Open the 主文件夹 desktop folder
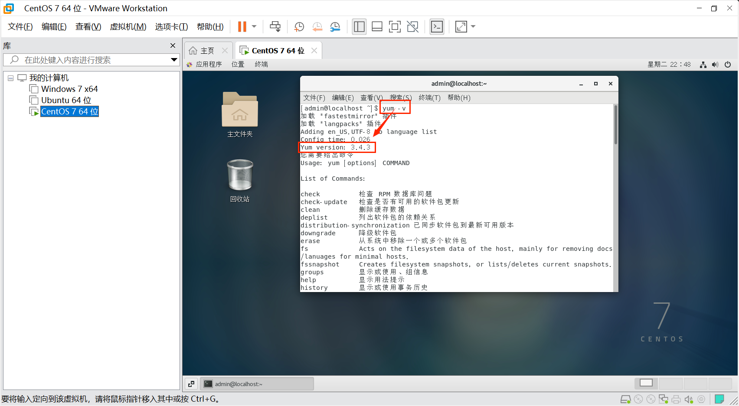739x406 pixels. [240, 115]
